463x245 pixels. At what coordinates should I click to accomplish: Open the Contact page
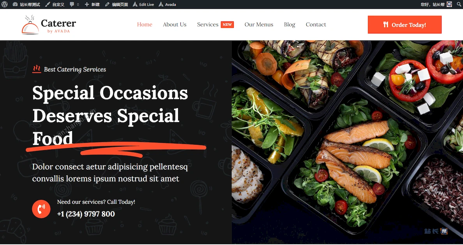coord(316,24)
